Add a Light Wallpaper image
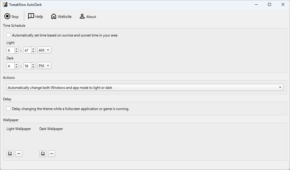The height and width of the screenshot is (170, 290). [x=10, y=154]
